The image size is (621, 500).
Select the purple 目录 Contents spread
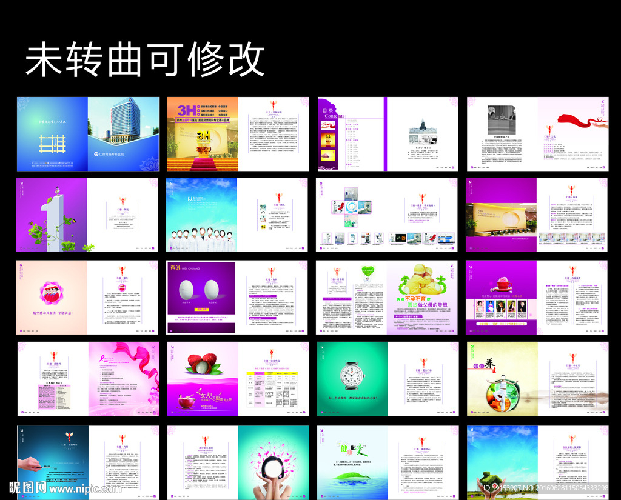388,134
